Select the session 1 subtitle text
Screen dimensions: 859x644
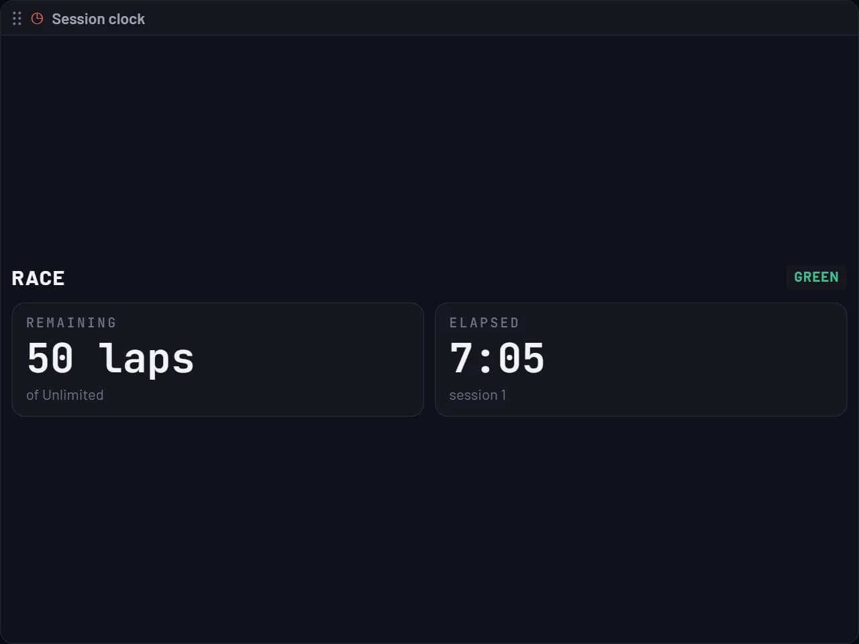478,395
